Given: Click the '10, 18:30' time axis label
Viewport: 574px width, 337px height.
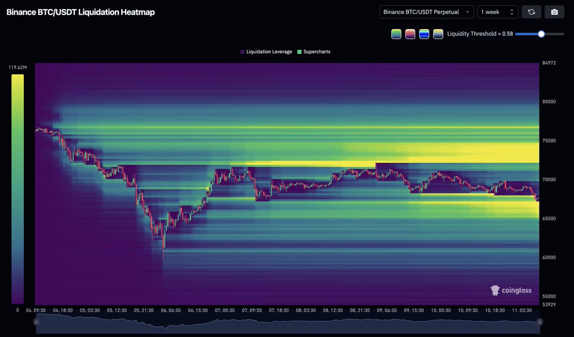Looking at the screenshot, I should [495, 310].
